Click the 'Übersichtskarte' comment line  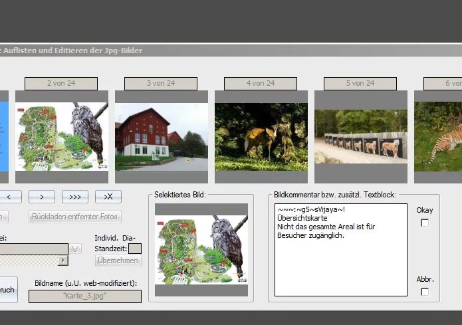[x=302, y=218]
